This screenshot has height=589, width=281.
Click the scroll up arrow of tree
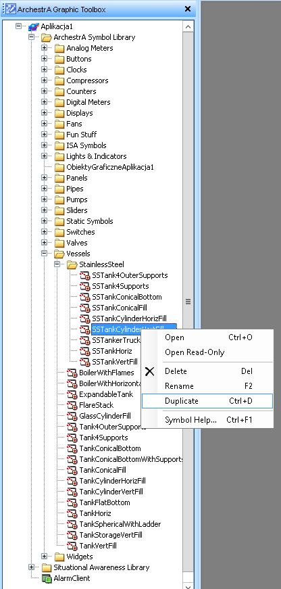[x=188, y=26]
